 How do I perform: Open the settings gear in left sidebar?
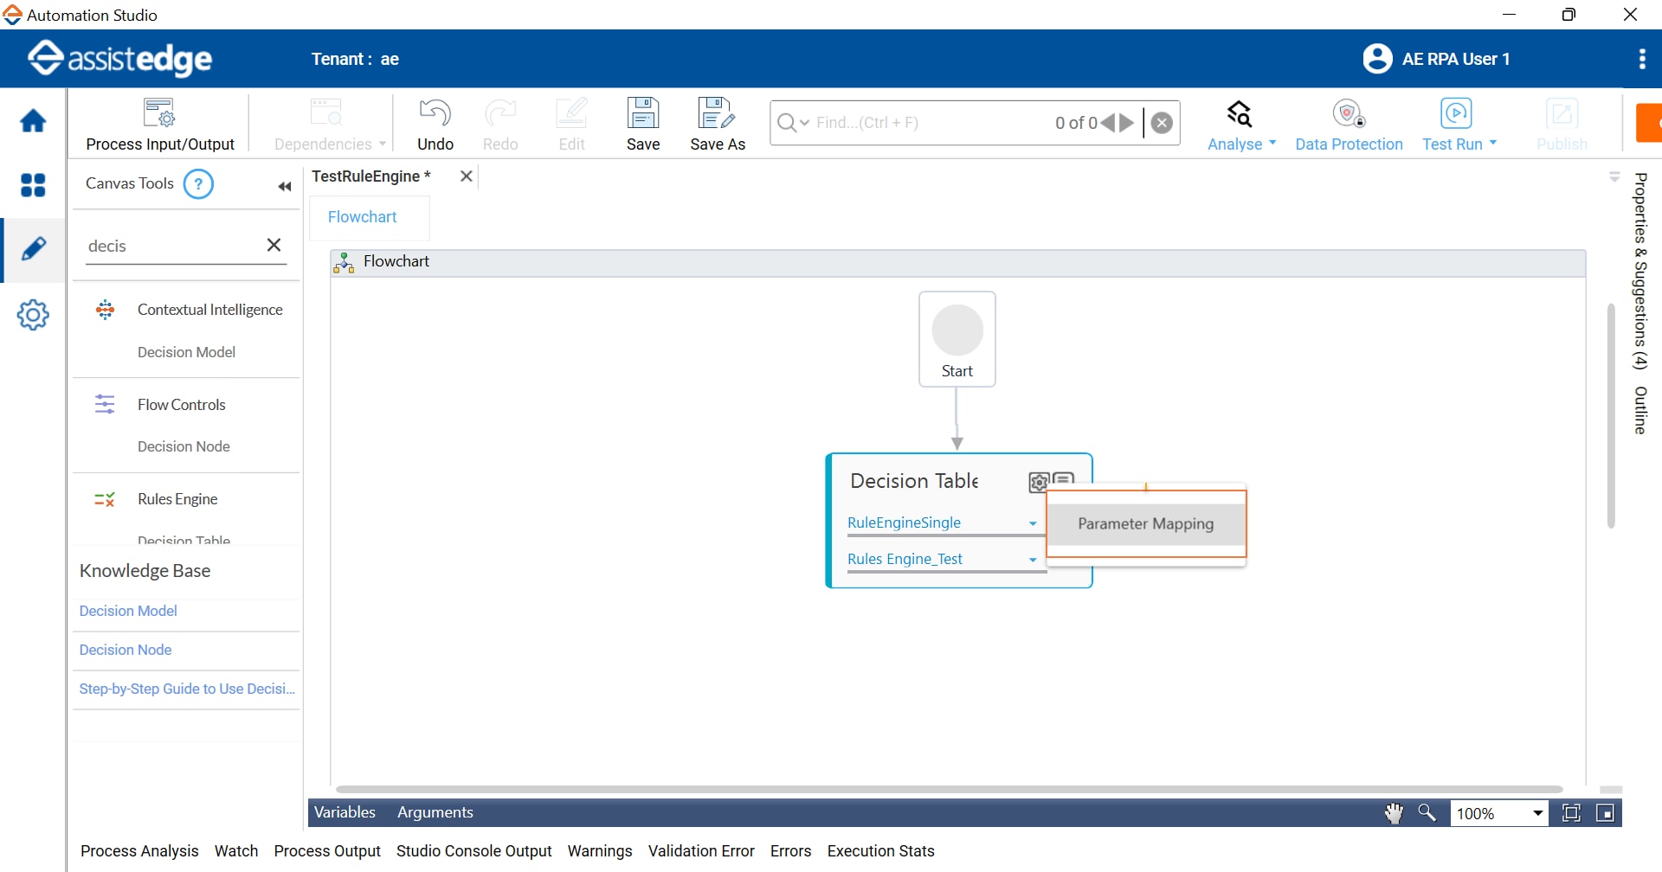33,315
